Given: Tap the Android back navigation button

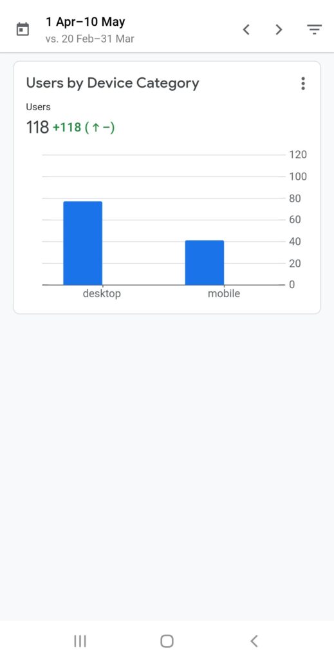Looking at the screenshot, I should 254,641.
